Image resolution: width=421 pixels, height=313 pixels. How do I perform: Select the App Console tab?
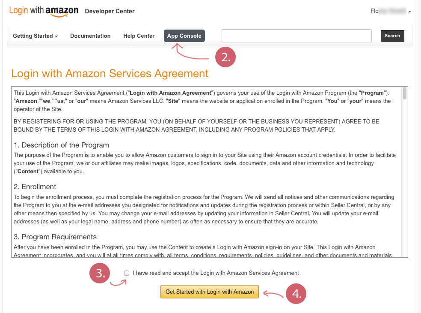184,36
